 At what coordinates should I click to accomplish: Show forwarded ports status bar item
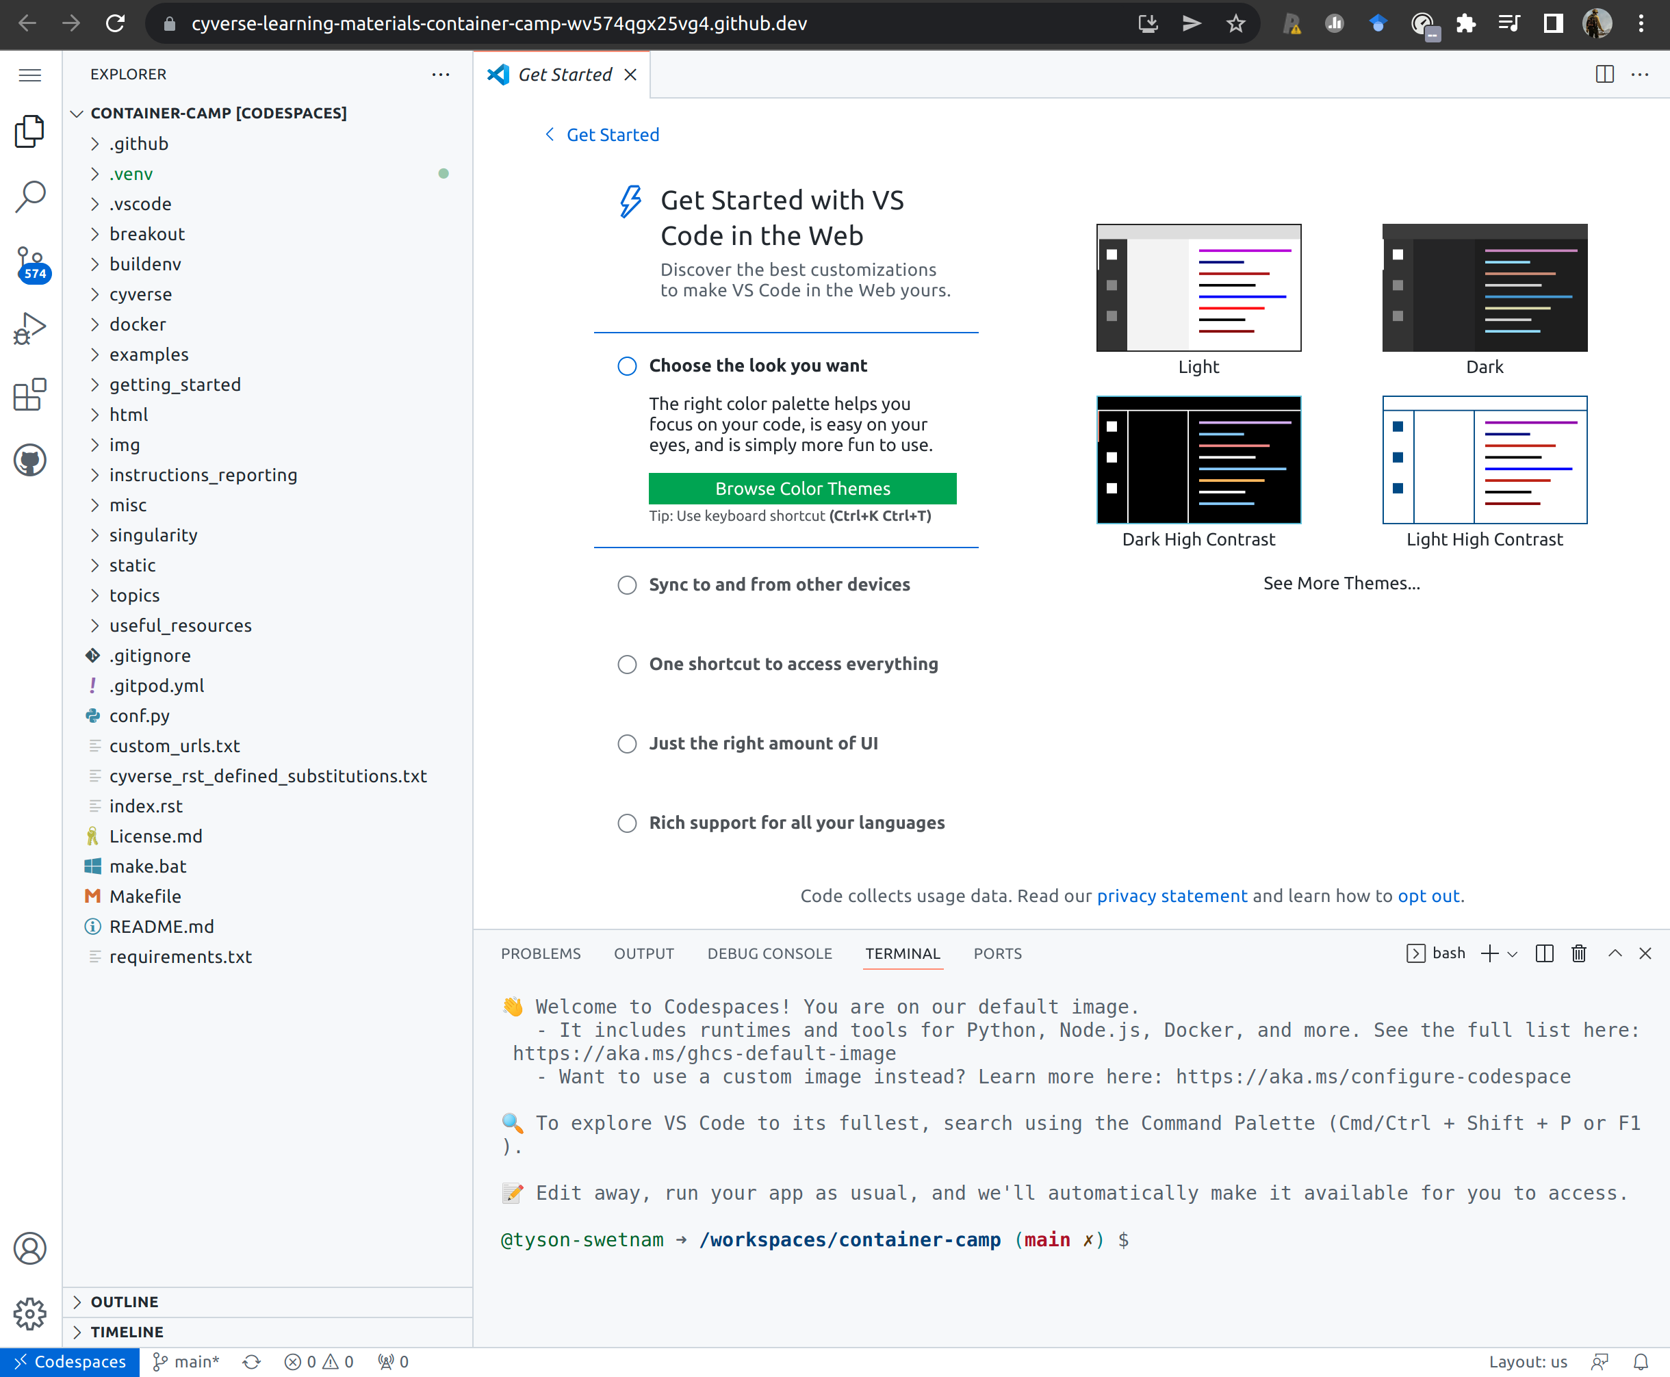pyautogui.click(x=394, y=1362)
